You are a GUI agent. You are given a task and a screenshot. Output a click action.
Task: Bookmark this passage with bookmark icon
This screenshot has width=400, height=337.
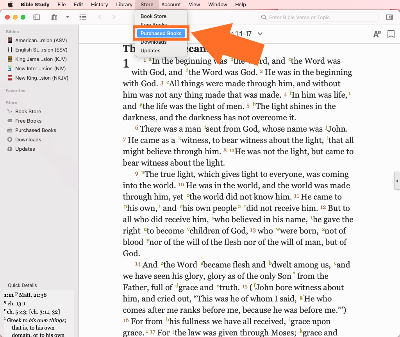coord(391,34)
